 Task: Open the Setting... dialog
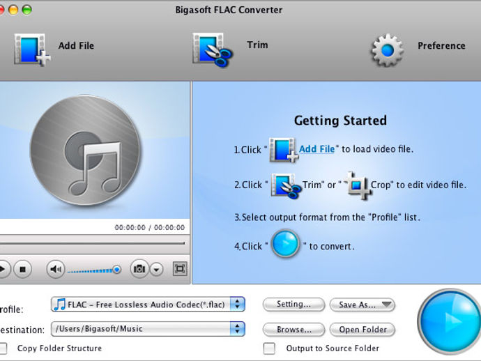coord(293,305)
